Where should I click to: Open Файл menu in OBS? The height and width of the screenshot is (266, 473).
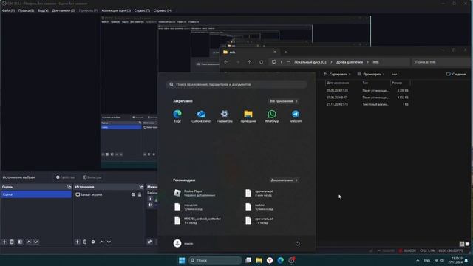(x=8, y=10)
